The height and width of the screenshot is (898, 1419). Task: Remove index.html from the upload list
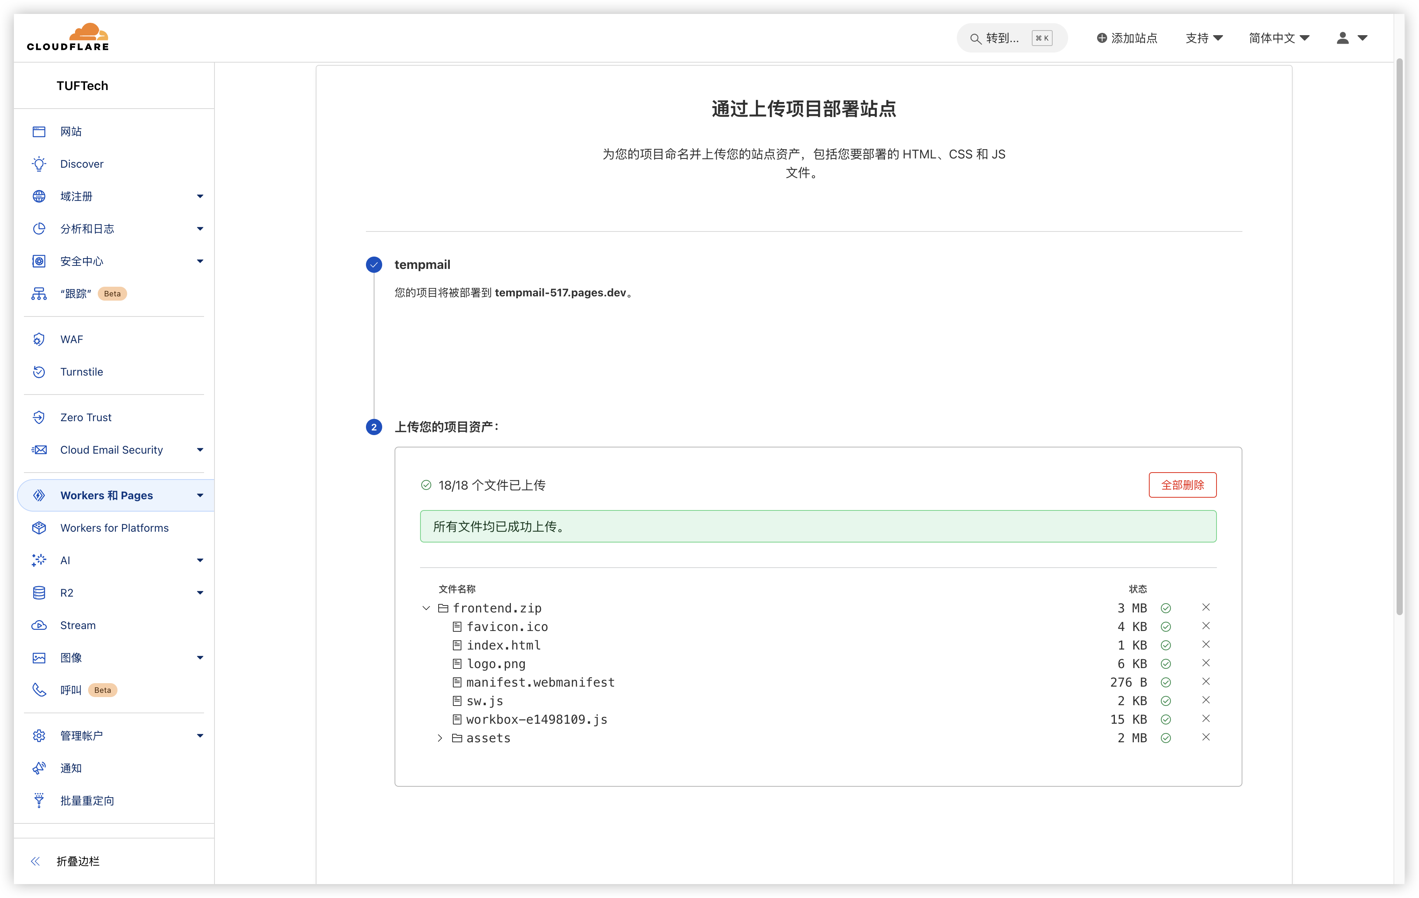click(x=1206, y=645)
